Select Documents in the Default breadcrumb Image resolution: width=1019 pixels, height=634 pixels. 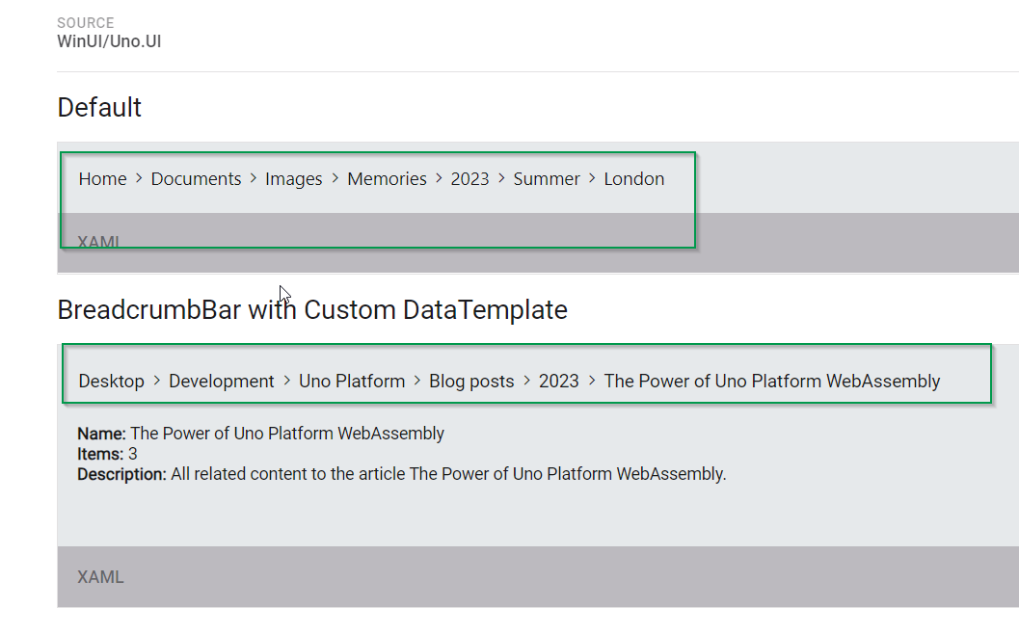tap(196, 178)
